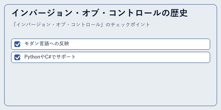The height and width of the screenshot is (110, 221).
Task: Click the word インバージョン in the title
Action: pos(42,13)
